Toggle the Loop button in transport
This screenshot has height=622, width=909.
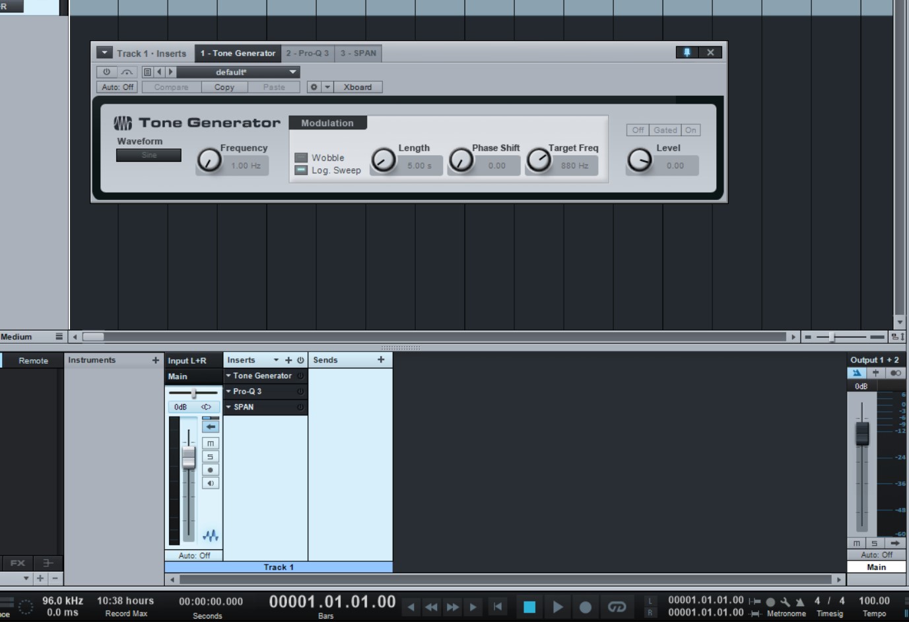(617, 607)
